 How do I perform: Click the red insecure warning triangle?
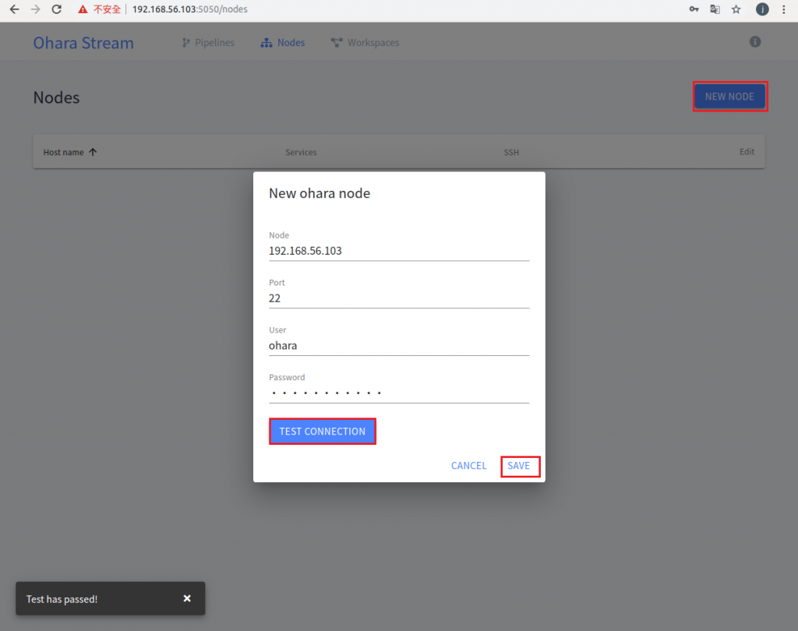coord(83,9)
